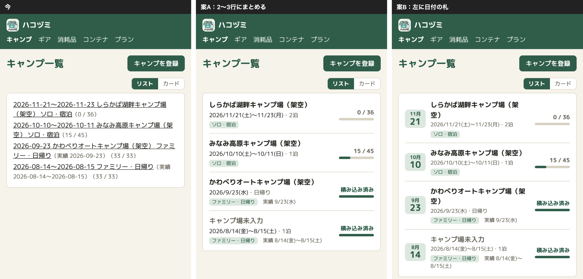The image size is (583, 279).
Task: Click ソロ・宿泊 tag on the しらかば row in the 案A panel
Action: [x=224, y=125]
